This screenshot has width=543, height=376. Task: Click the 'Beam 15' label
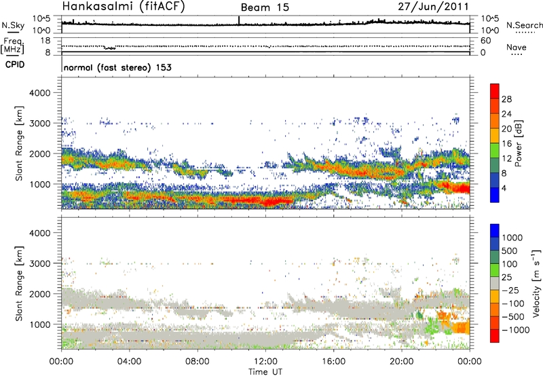pyautogui.click(x=265, y=7)
